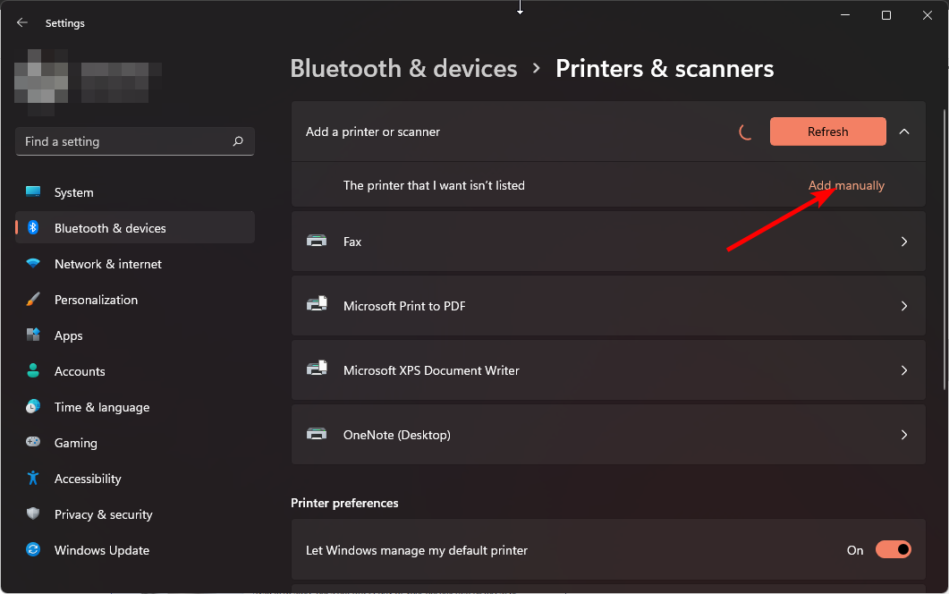Click the System monitor icon in sidebar
Viewport: 949px width, 594px height.
[33, 192]
